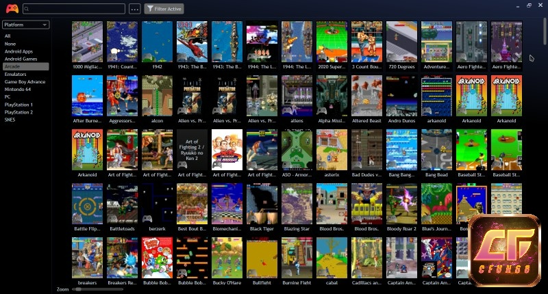Select Cadillacs and Dinosaurs thumbnail

366,258
